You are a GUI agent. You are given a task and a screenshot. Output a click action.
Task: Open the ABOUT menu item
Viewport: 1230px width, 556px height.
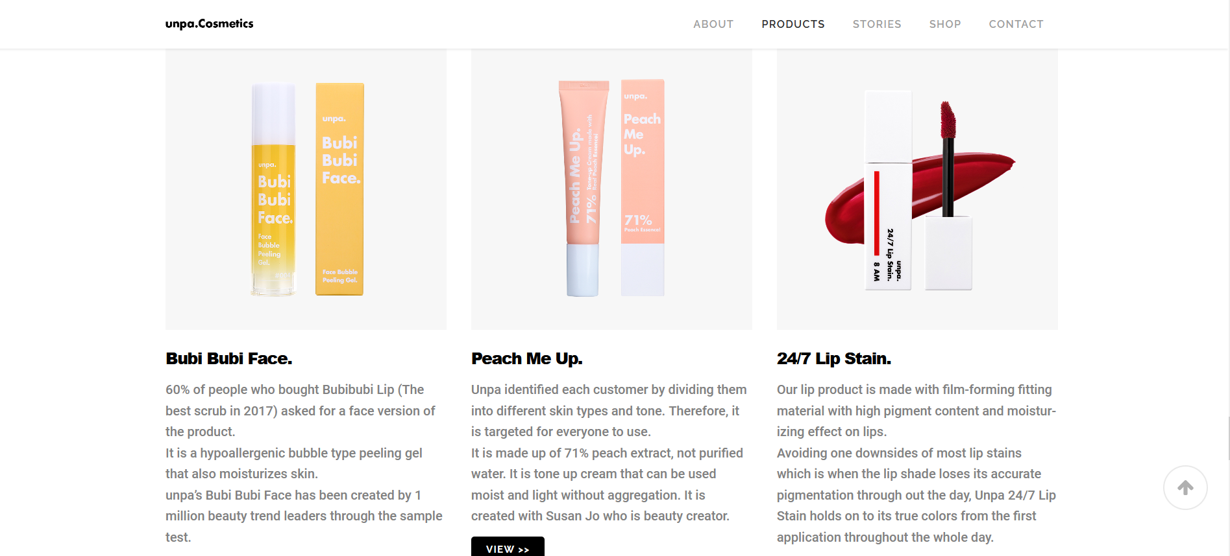pos(713,24)
